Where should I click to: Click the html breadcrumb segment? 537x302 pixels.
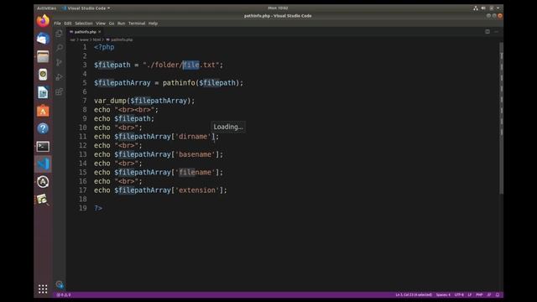tap(96, 39)
